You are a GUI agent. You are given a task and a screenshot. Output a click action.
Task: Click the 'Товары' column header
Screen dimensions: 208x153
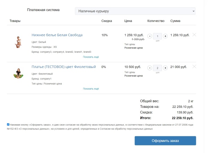pyautogui.click(x=15, y=21)
